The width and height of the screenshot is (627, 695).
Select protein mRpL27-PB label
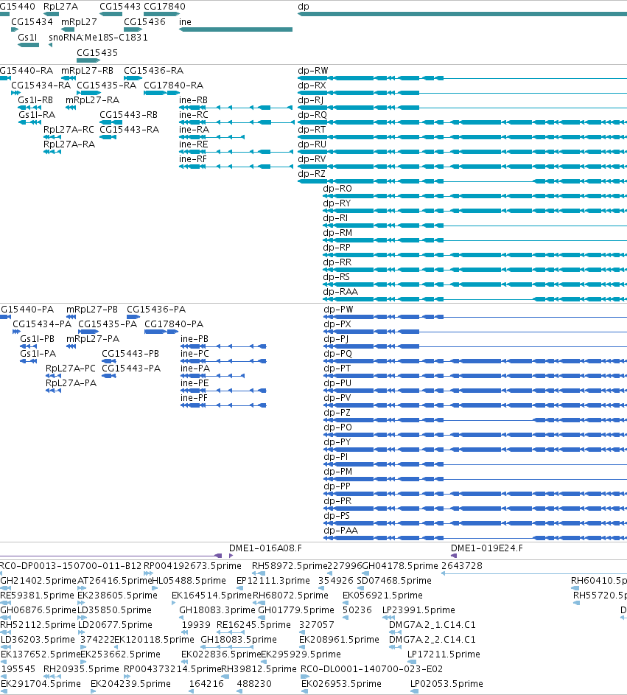click(x=91, y=310)
